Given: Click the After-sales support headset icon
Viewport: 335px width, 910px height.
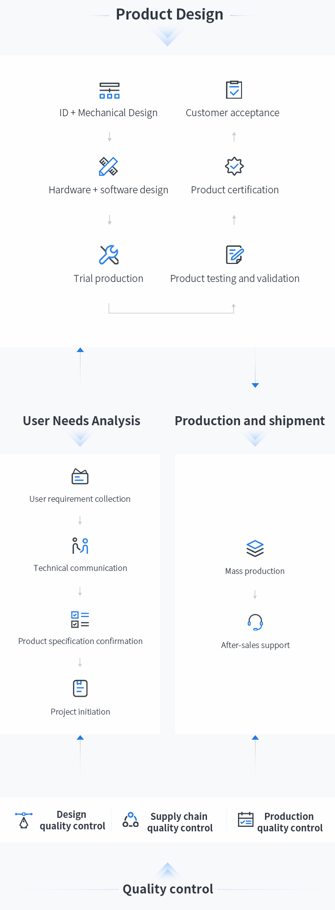Looking at the screenshot, I should coord(255,623).
